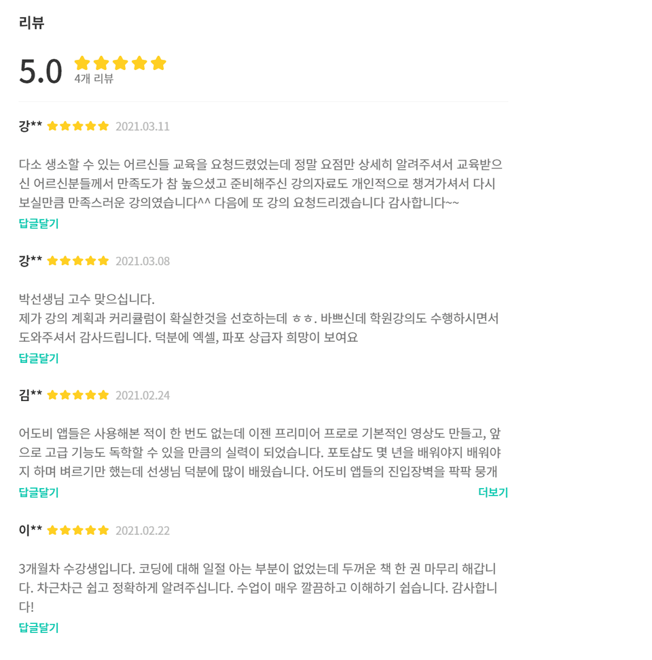The image size is (652, 660).
Task: Click the star rating beside reviewer 이**
Action: pos(78,531)
